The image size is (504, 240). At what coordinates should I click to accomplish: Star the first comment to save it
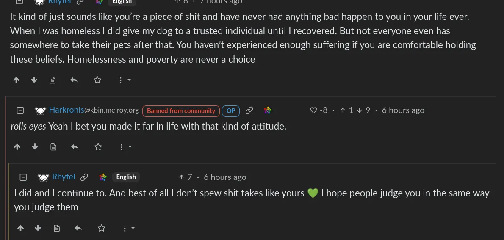pos(97,80)
